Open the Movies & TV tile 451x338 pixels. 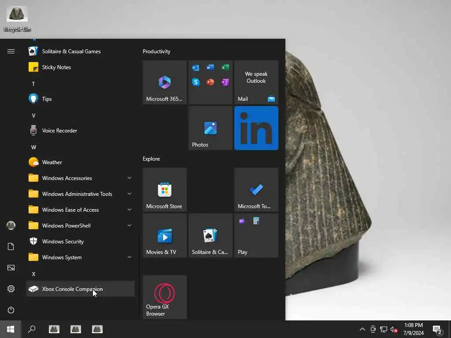(165, 235)
